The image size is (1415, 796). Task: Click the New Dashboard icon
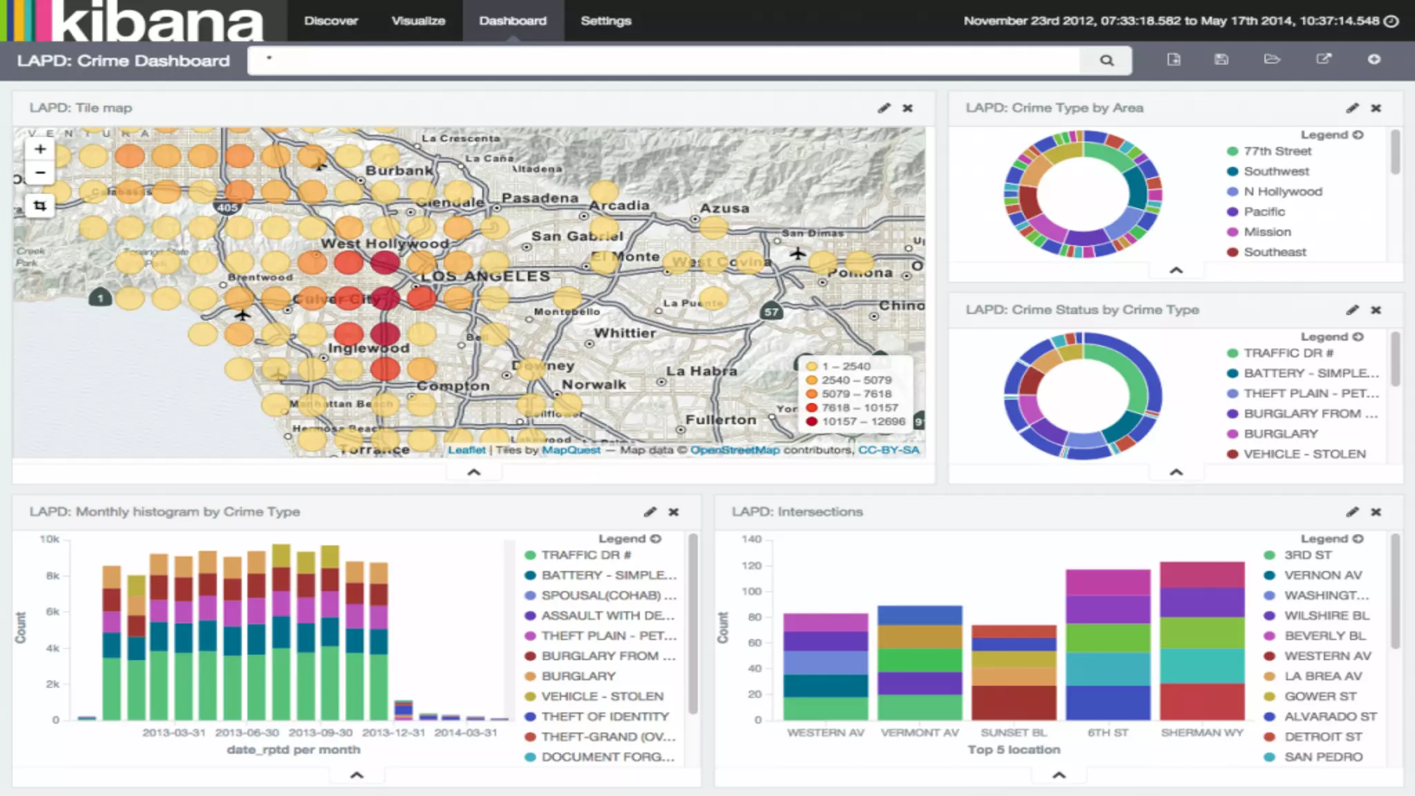pos(1173,59)
